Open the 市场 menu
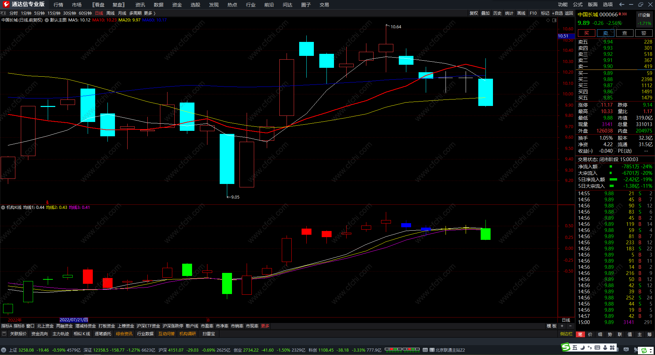Viewport: 655px width, 355px height. click(x=77, y=5)
